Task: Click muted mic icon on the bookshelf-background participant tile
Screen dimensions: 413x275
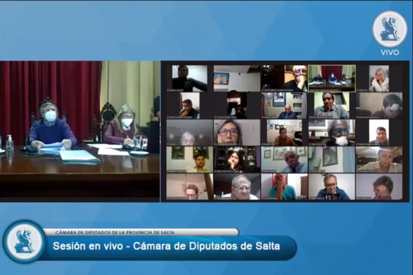Action: (x=215, y=171)
